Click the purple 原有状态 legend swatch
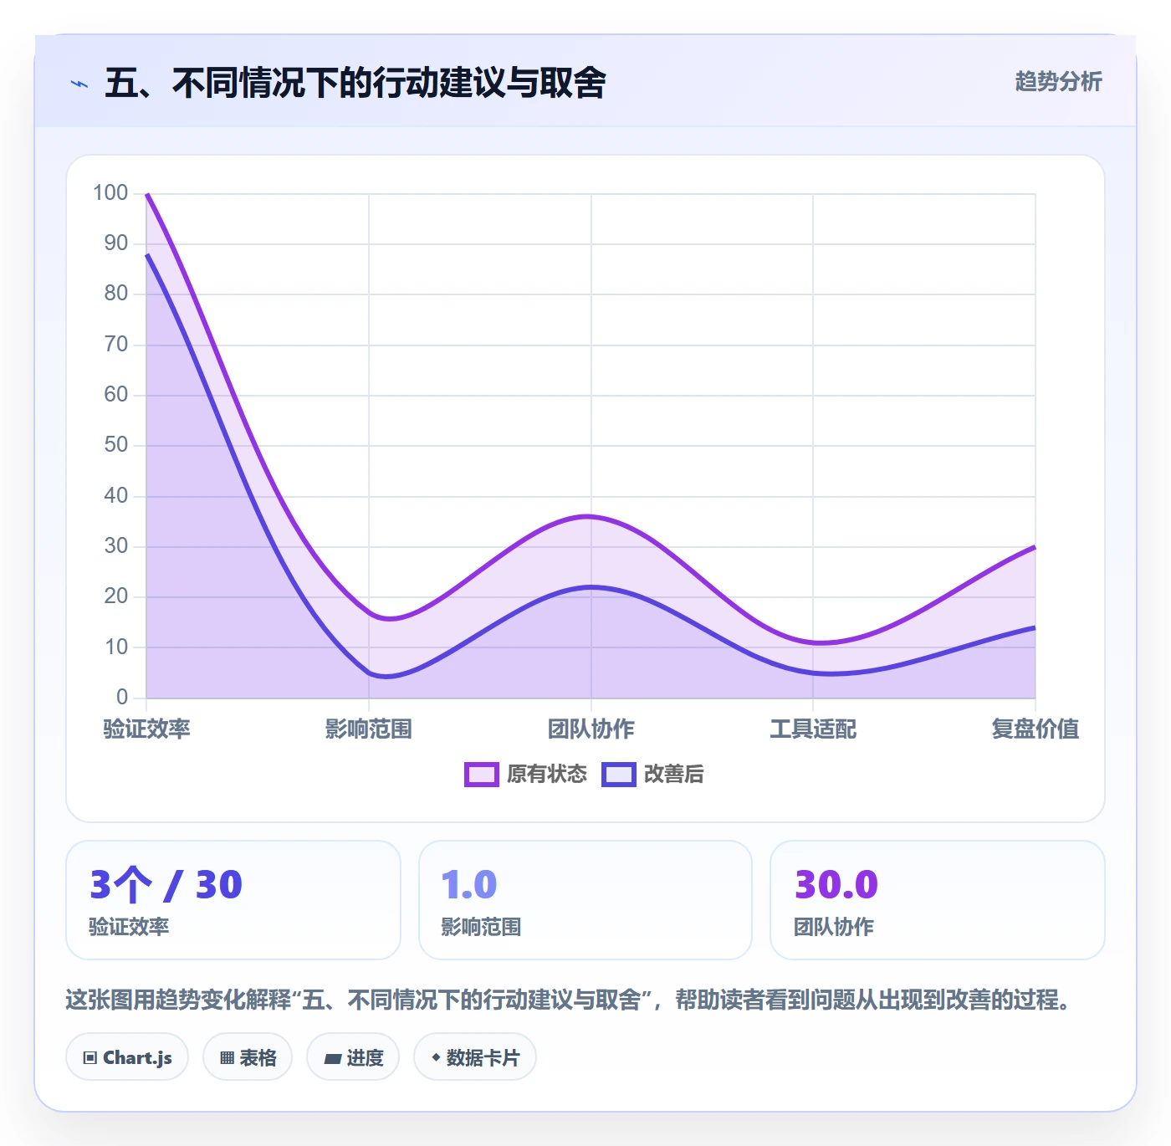 tap(482, 775)
